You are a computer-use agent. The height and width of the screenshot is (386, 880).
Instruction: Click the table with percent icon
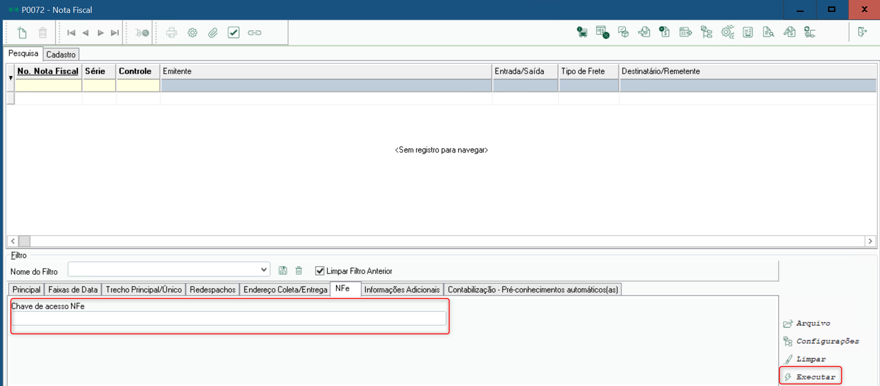tap(603, 32)
